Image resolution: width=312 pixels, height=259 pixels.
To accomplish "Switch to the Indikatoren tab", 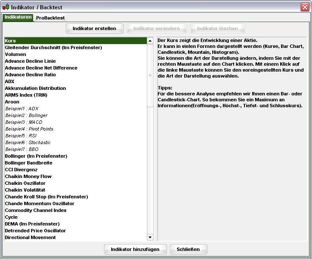I will [x=18, y=17].
